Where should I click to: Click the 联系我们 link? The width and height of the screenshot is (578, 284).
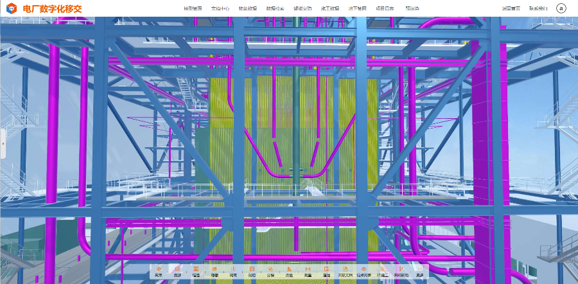pos(538,8)
